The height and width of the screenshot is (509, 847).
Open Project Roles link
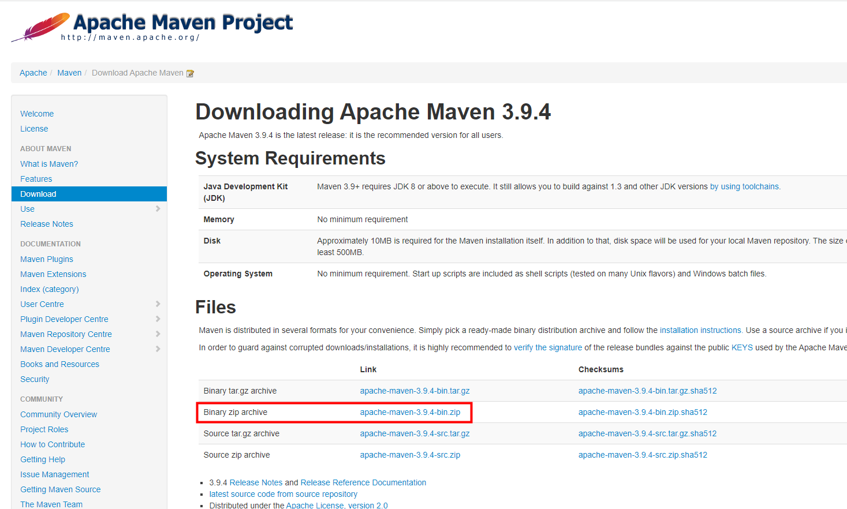click(x=44, y=429)
